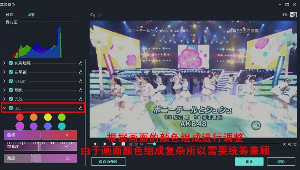Confirm with the 确认 button
300x170 pixels.
[249, 162]
